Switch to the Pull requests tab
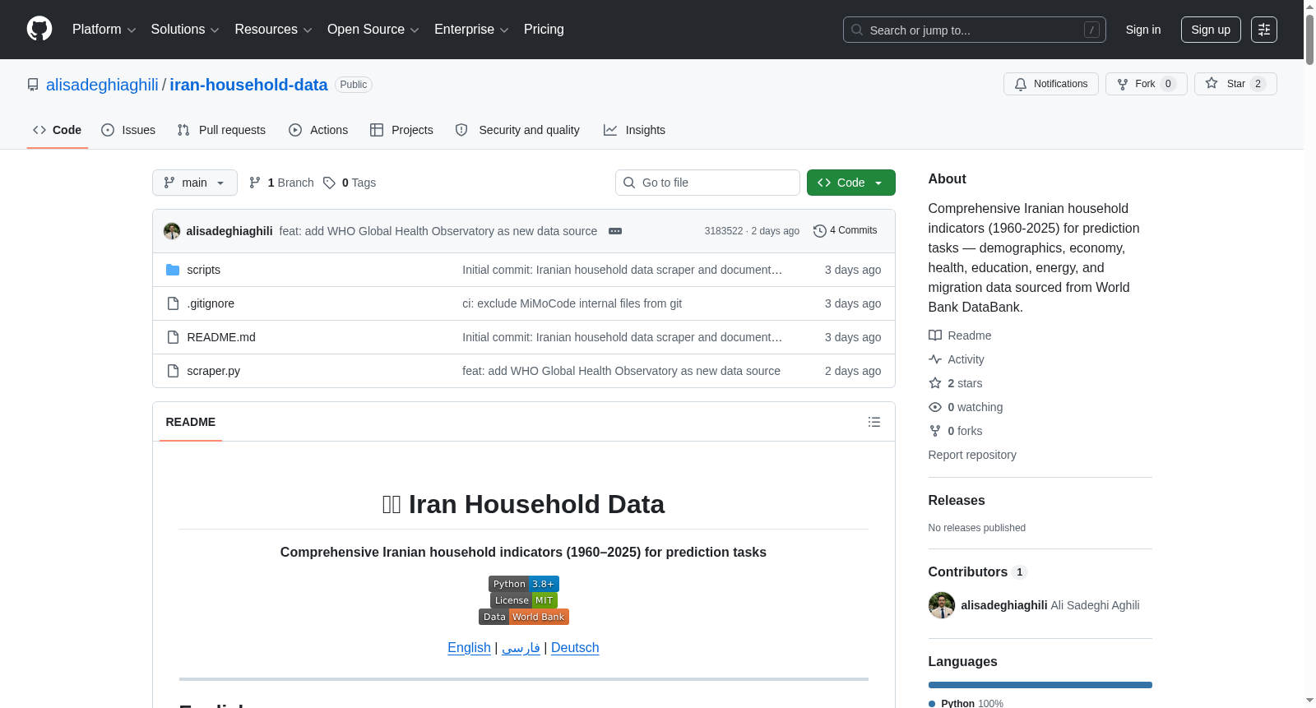The image size is (1316, 708). tap(221, 130)
